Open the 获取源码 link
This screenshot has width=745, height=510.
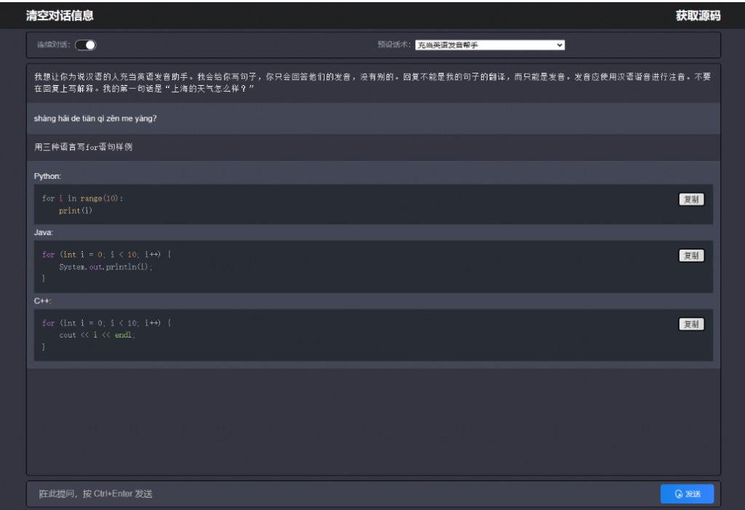click(698, 16)
